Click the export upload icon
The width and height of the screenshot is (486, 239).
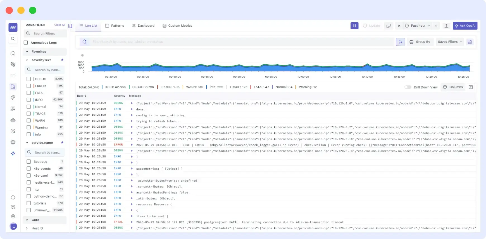[x=446, y=26]
